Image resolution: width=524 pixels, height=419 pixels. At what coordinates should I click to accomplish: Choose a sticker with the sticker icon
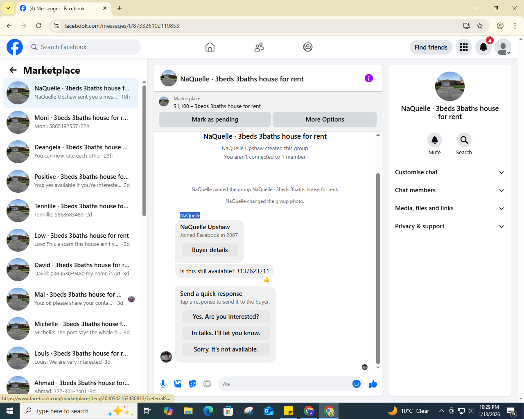tap(192, 384)
